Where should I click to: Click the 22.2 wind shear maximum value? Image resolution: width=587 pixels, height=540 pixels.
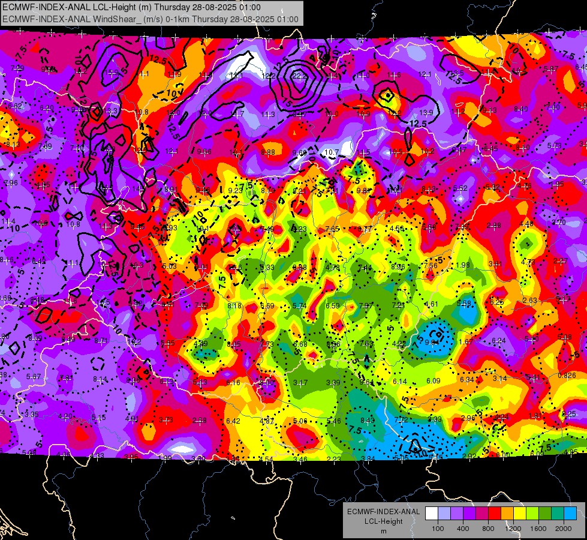pos(299,76)
